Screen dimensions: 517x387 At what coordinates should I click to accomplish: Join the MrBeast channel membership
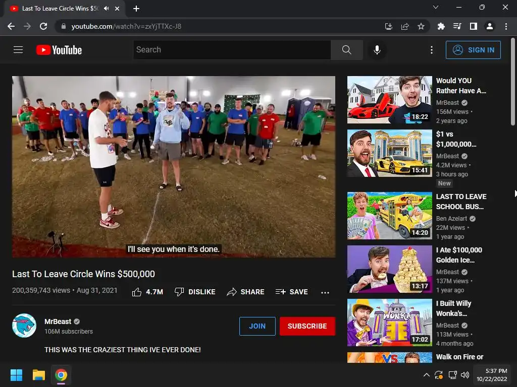pyautogui.click(x=257, y=326)
